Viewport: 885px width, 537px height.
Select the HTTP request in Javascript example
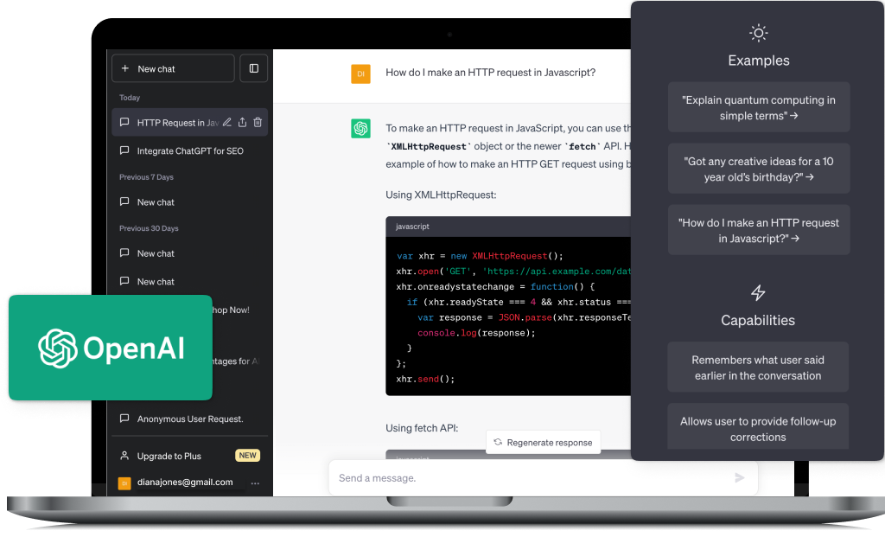(x=759, y=230)
